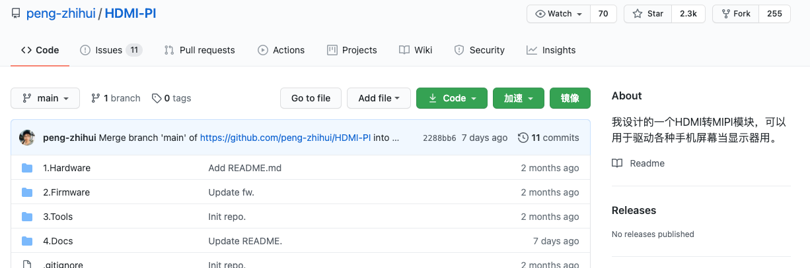Open the green Code download dropdown

click(452, 98)
